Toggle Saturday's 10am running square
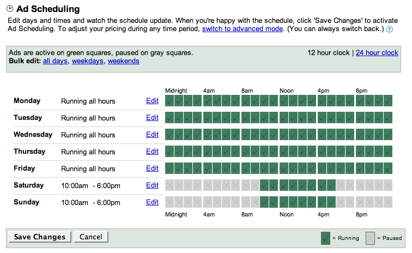Image resolution: width=412 pixels, height=253 pixels. [265, 185]
